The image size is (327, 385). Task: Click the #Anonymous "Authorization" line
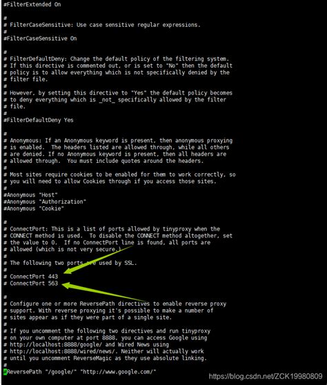(x=45, y=202)
